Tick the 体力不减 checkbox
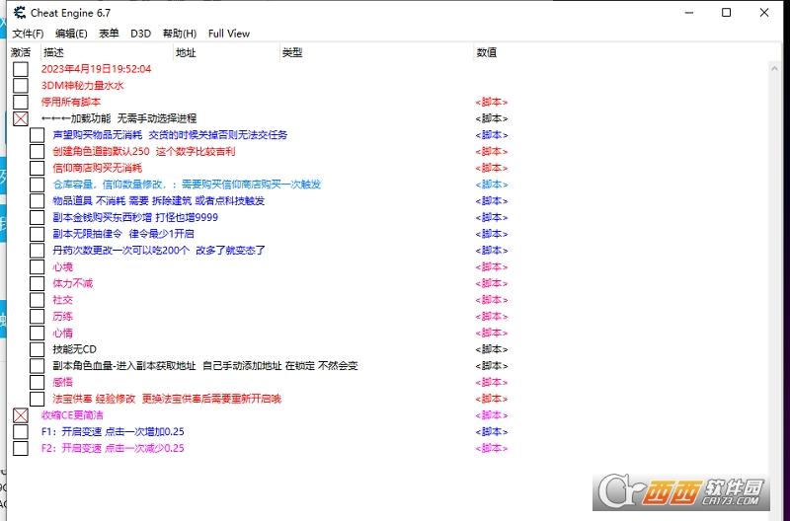 coord(38,283)
